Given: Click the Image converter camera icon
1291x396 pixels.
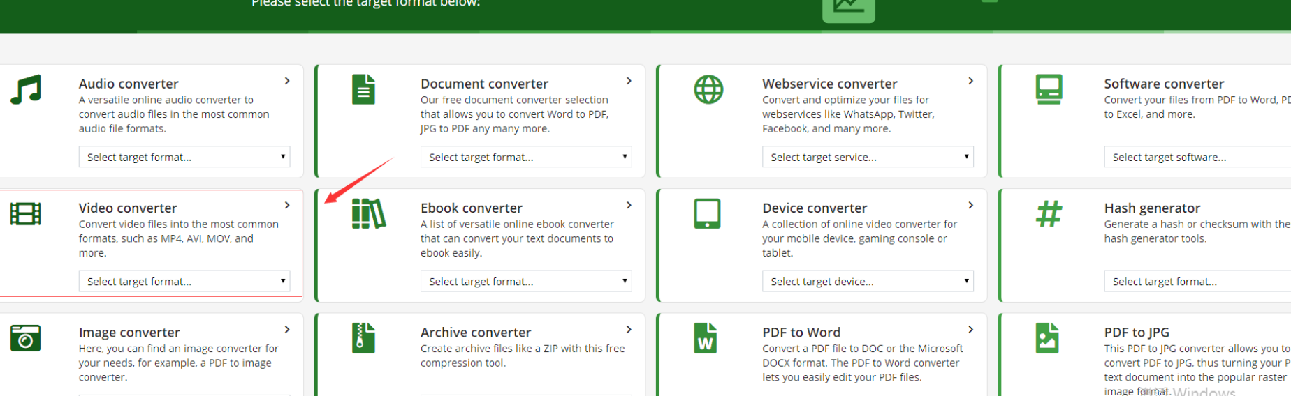Looking at the screenshot, I should point(26,338).
